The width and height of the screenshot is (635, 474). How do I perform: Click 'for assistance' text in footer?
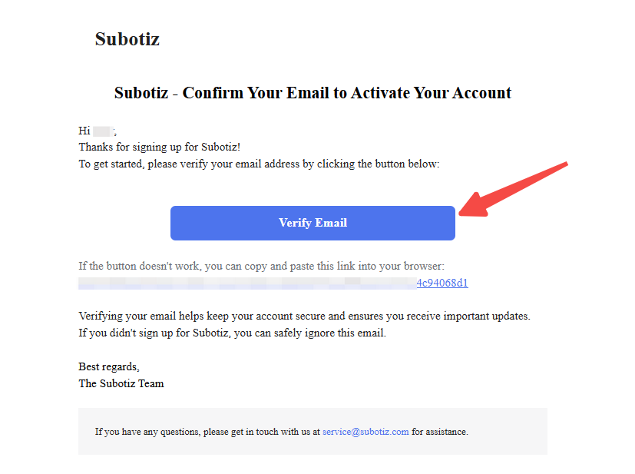click(x=440, y=432)
